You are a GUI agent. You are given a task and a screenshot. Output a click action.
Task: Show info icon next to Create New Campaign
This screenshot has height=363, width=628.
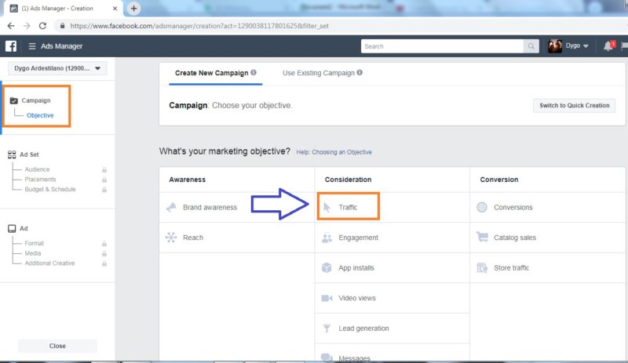click(x=254, y=72)
